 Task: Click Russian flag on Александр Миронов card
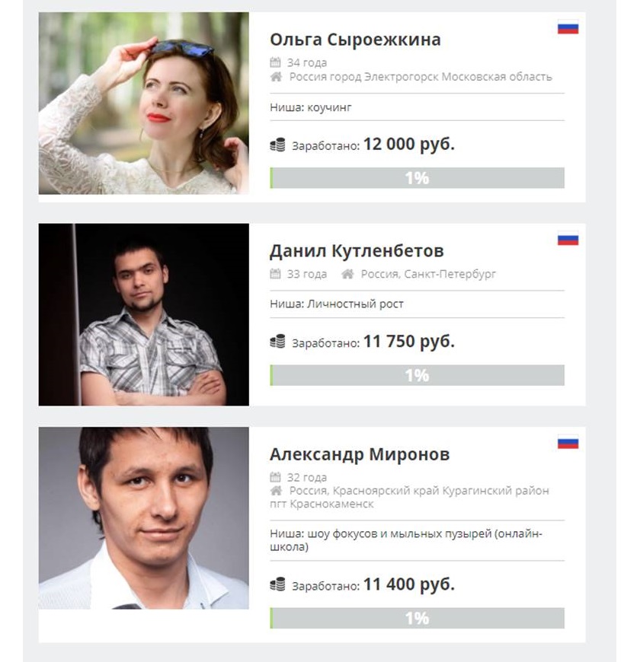(x=568, y=442)
